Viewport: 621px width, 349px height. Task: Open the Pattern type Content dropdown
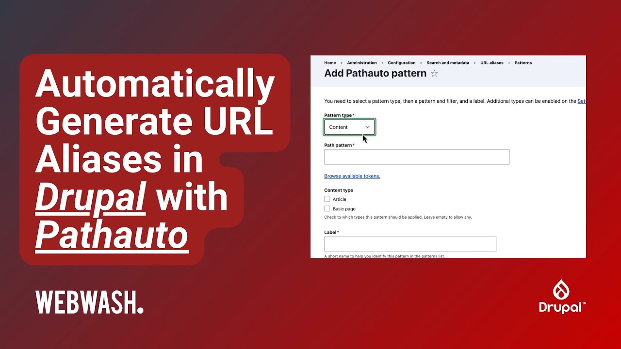coord(349,127)
